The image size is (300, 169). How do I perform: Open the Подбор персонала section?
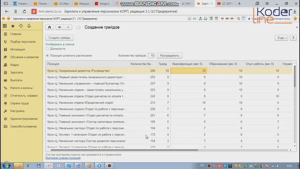click(x=22, y=42)
